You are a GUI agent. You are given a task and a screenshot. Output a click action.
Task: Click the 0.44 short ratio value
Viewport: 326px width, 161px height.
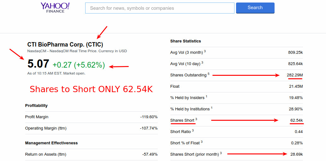click(299, 131)
